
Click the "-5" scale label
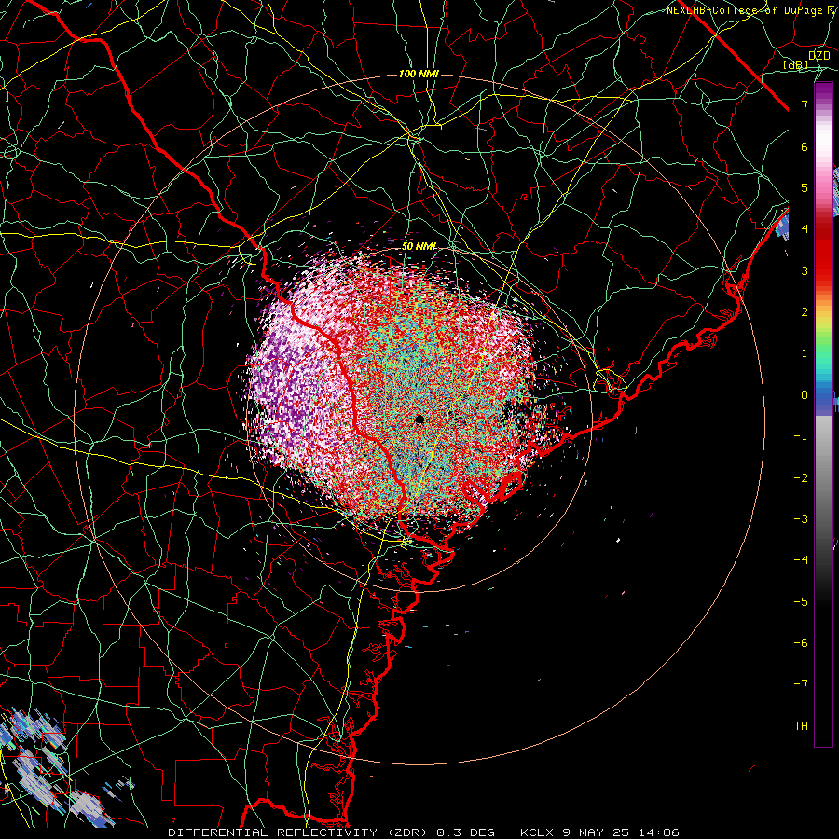801,602
